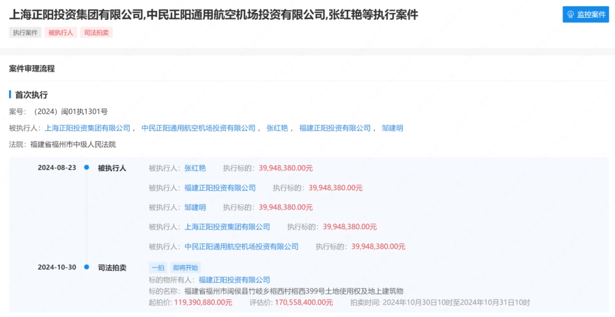Click the 2024-10-30 date text
This screenshot has width=615, height=317.
pos(57,267)
